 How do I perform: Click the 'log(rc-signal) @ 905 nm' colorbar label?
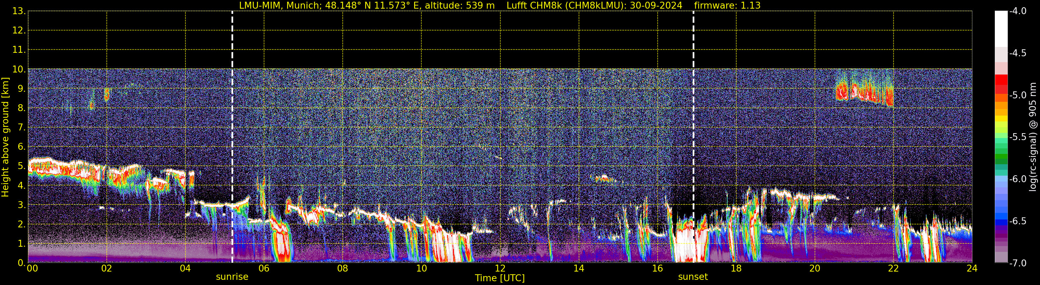click(x=1033, y=137)
